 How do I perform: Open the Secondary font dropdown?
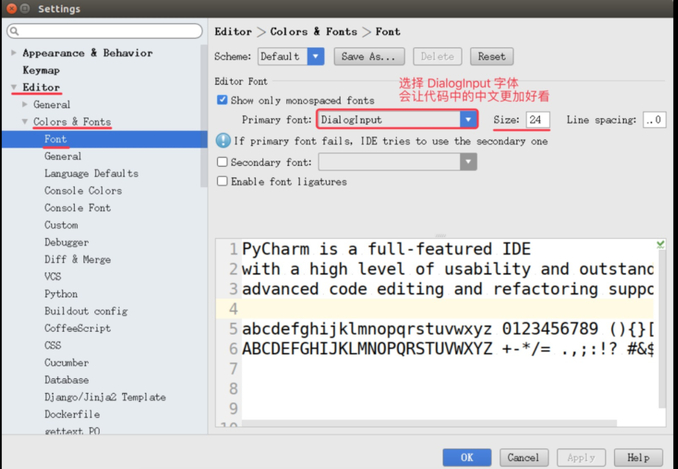pyautogui.click(x=468, y=162)
